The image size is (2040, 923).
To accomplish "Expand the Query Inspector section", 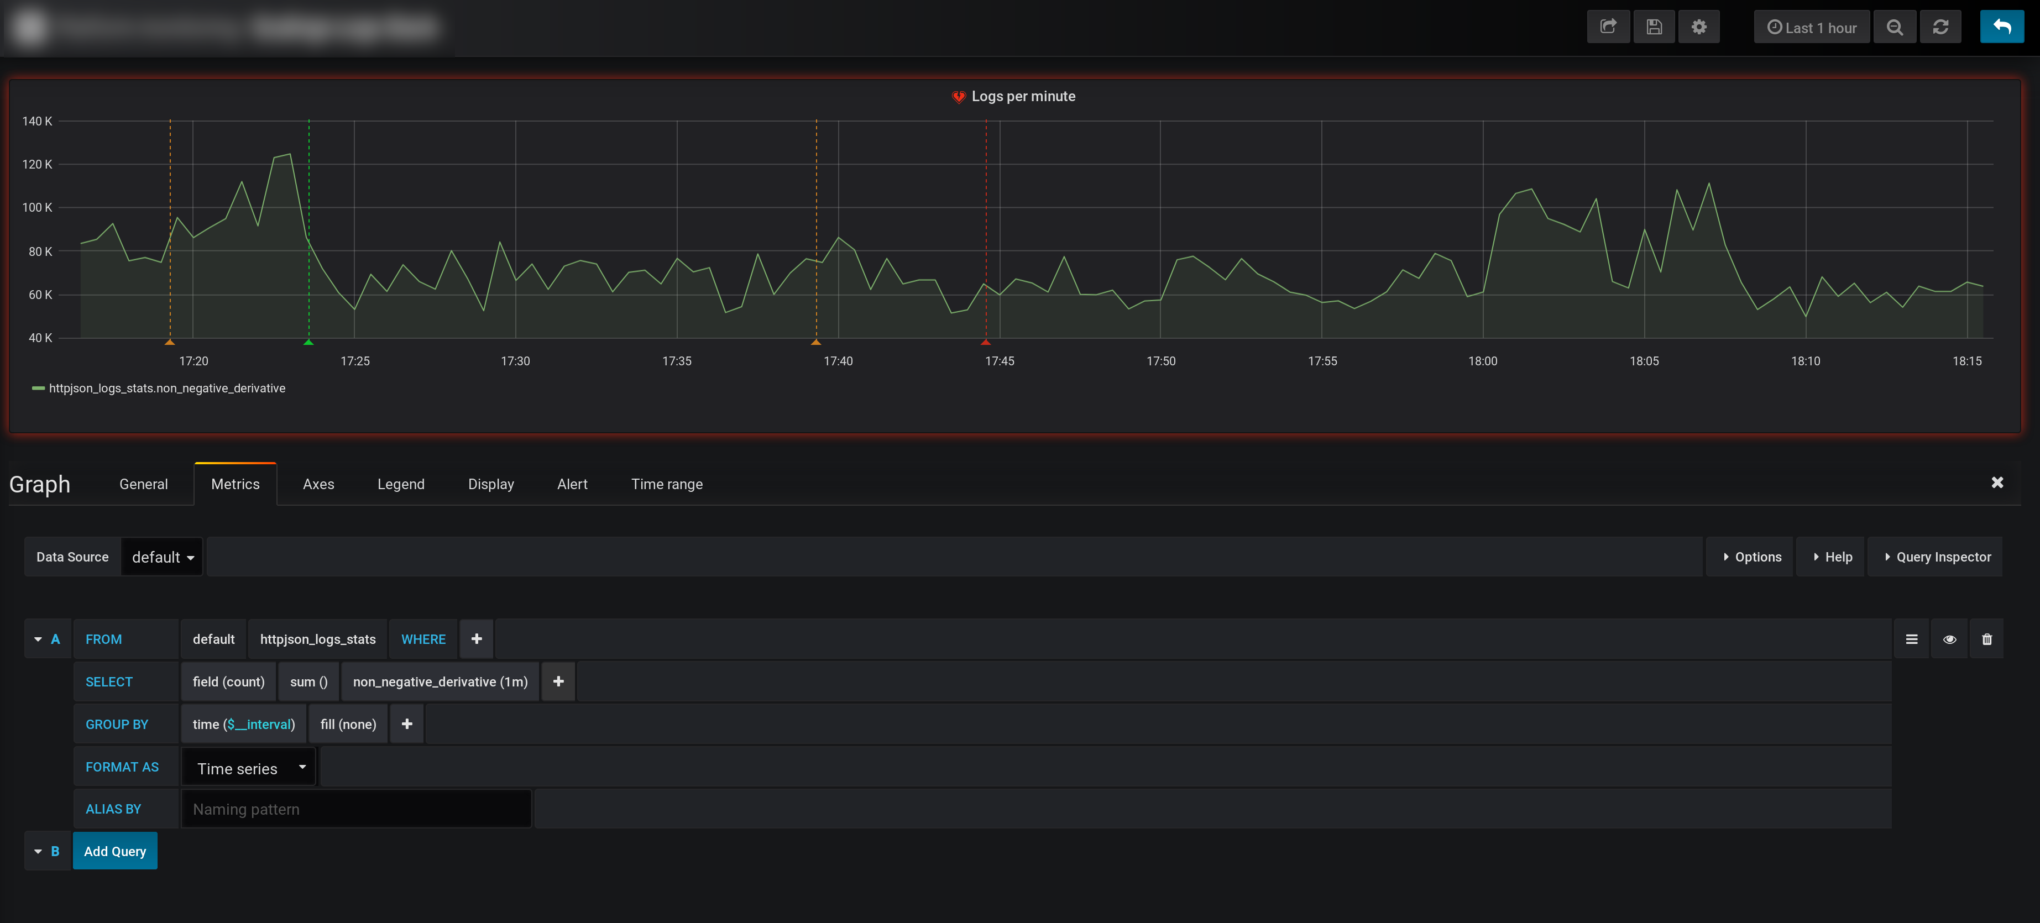I will 1936,557.
